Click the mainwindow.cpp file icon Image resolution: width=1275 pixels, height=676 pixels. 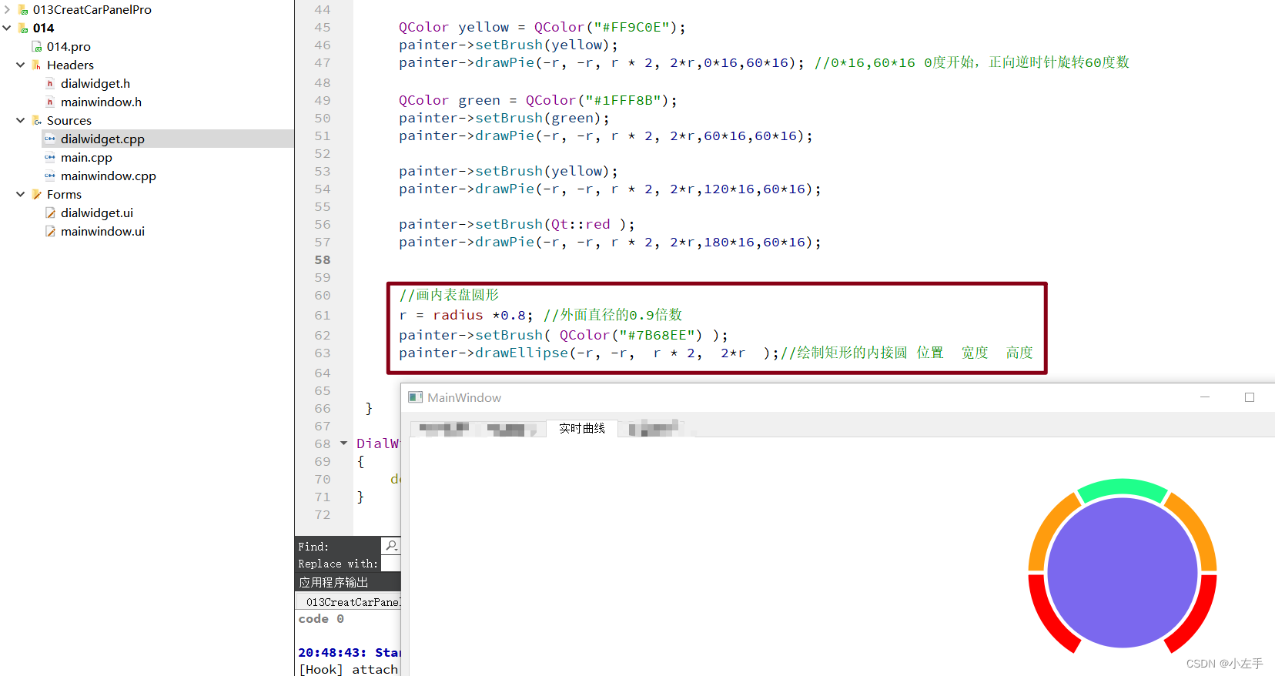[50, 176]
